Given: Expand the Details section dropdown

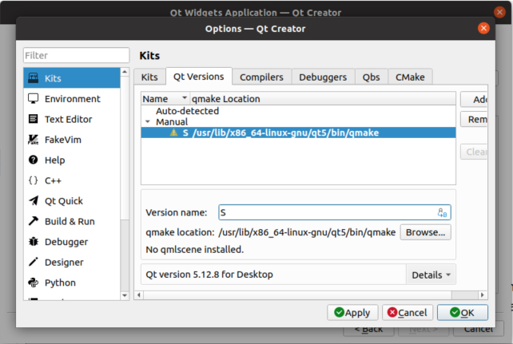Looking at the screenshot, I should pos(431,275).
